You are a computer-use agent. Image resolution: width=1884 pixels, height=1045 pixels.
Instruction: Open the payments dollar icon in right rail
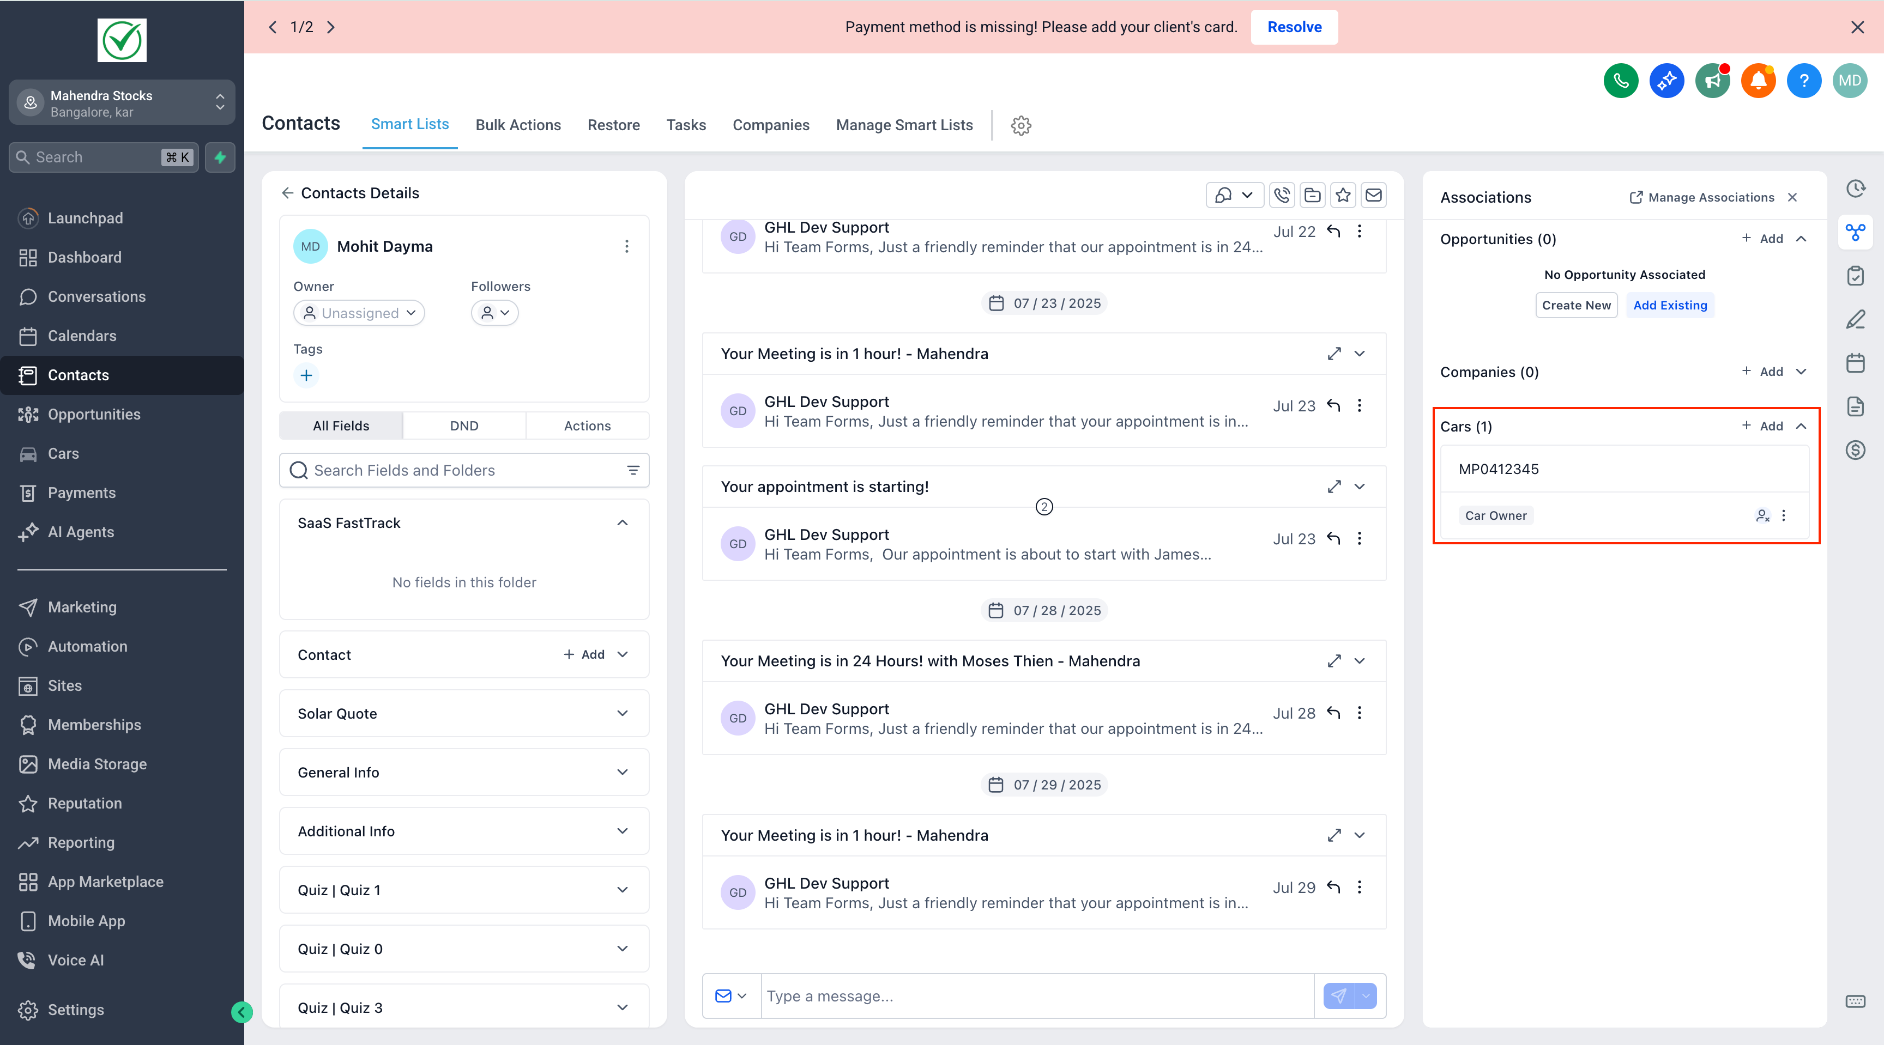pyautogui.click(x=1856, y=450)
